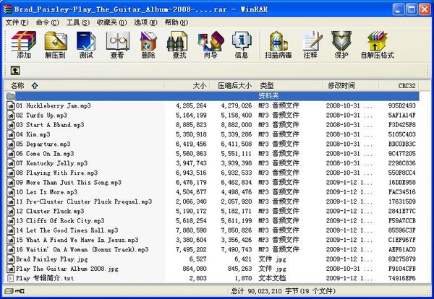Click icon of Play 专辑简介.txt
This screenshot has width=434, height=299.
10,278
